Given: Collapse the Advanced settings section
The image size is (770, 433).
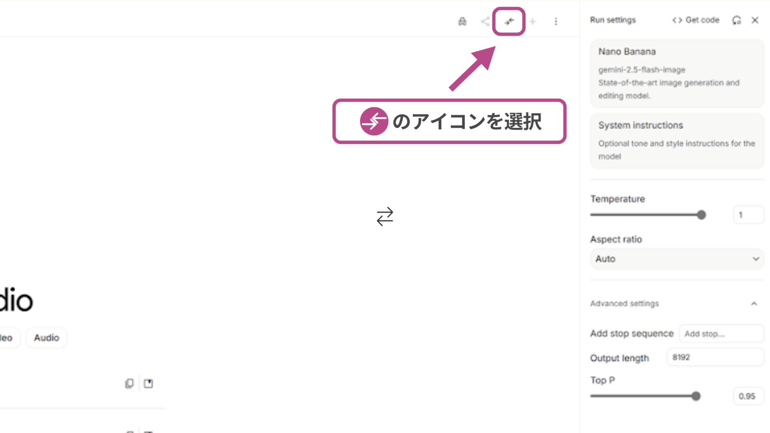Looking at the screenshot, I should point(754,304).
